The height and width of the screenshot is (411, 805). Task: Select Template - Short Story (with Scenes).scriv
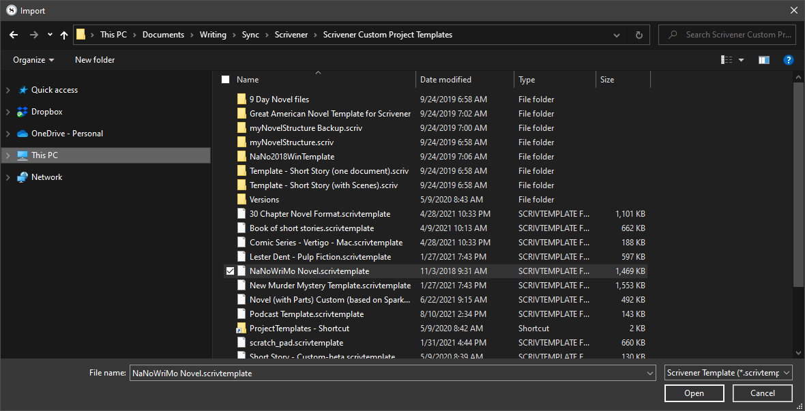tap(323, 185)
